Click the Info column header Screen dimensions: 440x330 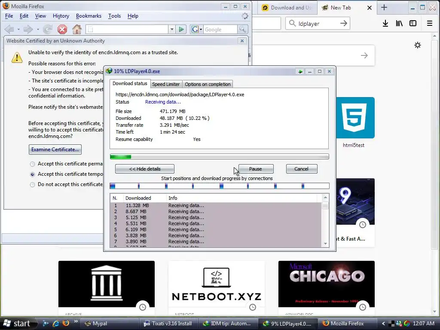pyautogui.click(x=241, y=198)
